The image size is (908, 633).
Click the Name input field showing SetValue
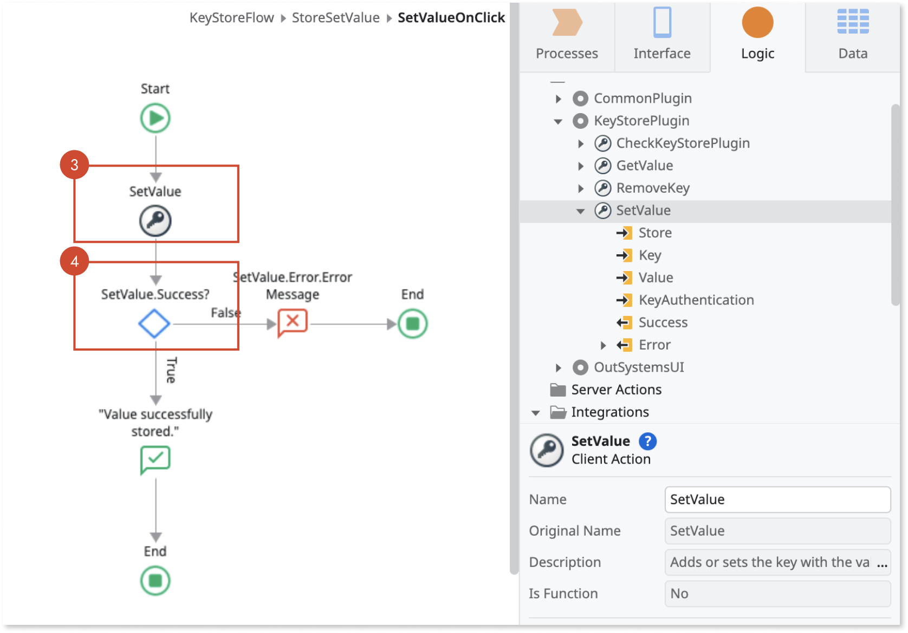point(777,499)
